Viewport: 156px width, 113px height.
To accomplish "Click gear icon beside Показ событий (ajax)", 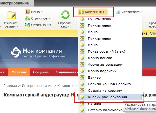I will 82,51.
